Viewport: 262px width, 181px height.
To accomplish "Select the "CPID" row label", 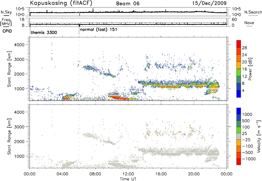I will click(7, 31).
